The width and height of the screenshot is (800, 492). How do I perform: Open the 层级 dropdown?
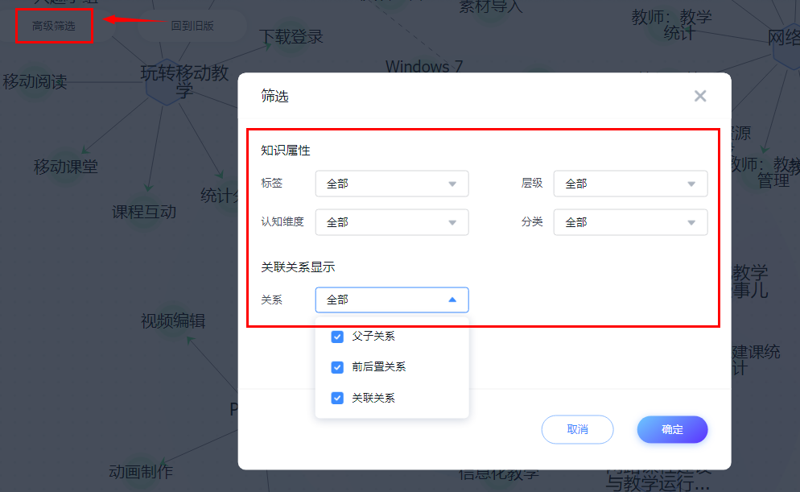click(630, 184)
